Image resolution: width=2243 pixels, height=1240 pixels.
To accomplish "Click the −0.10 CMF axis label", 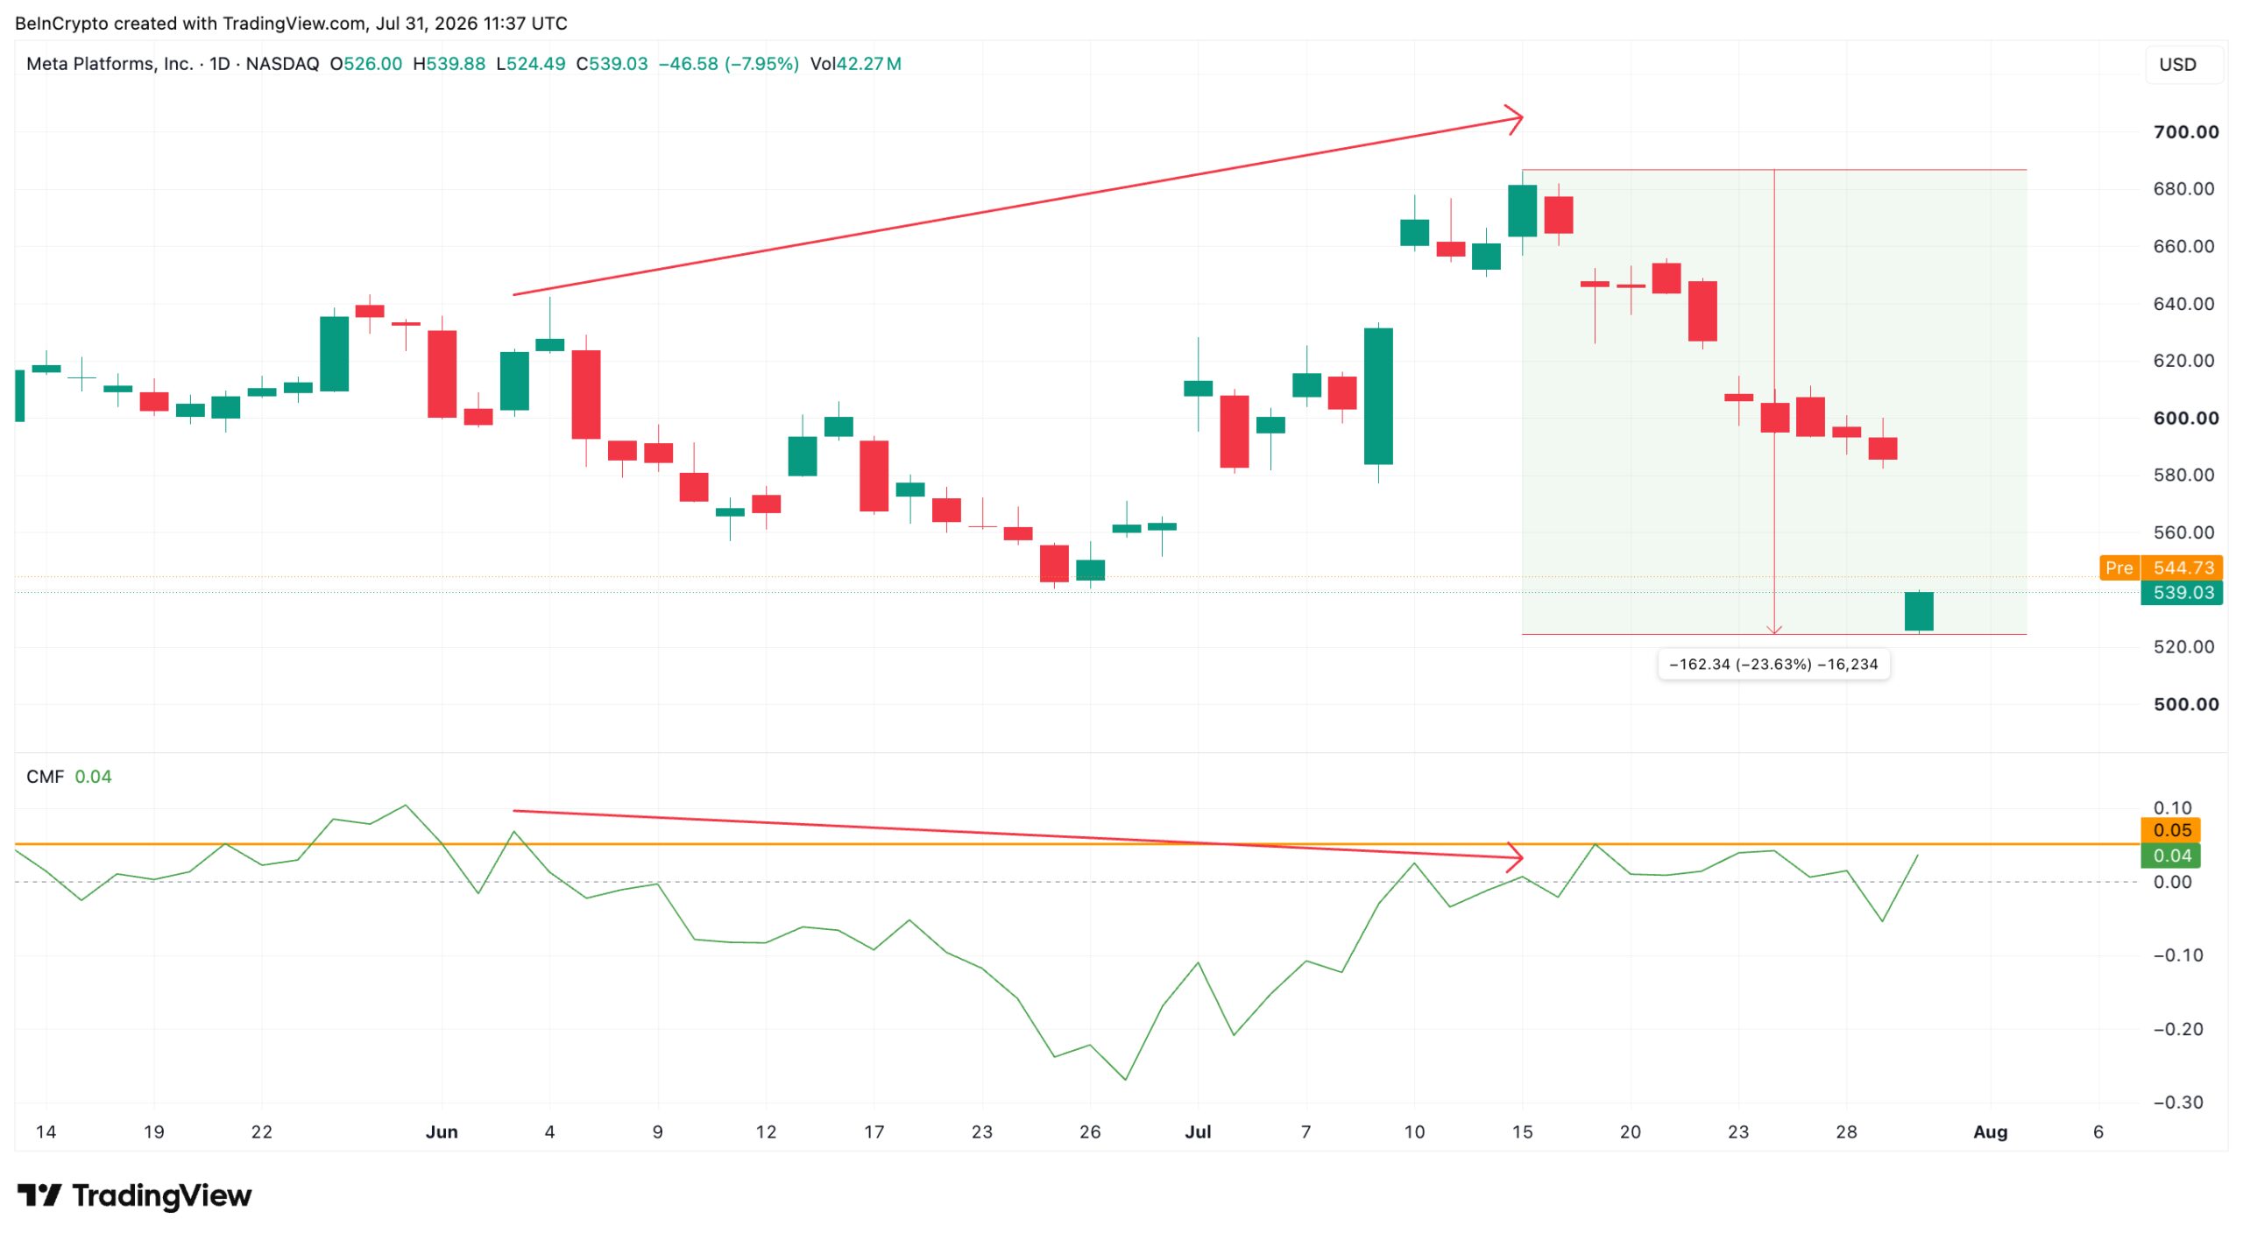I will 2177,955.
